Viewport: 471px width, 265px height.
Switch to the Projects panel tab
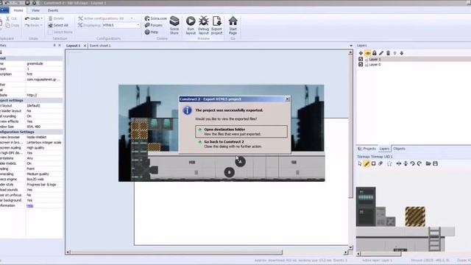tap(366, 149)
